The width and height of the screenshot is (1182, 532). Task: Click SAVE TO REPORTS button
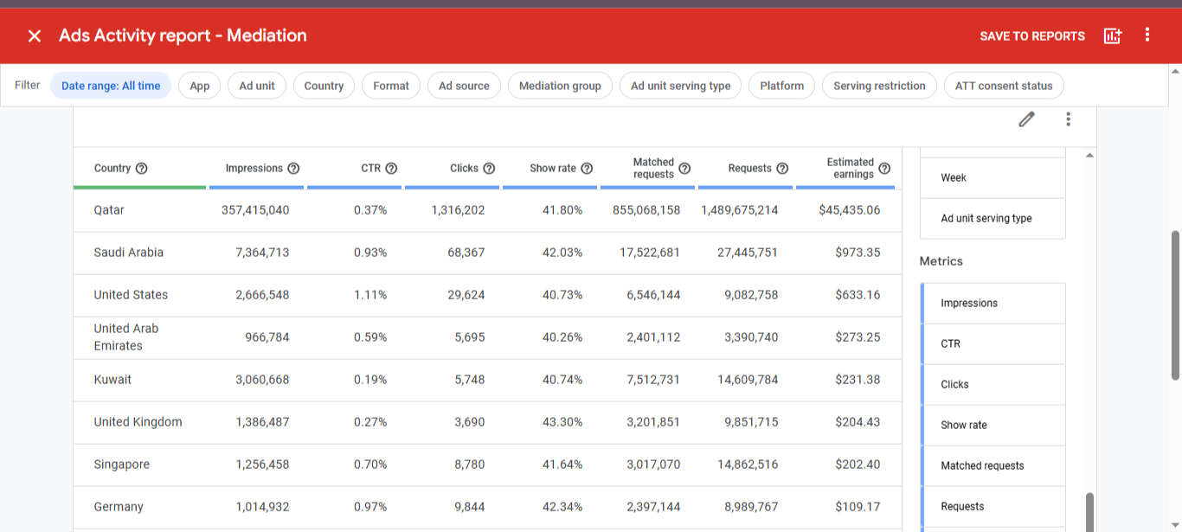(x=1031, y=36)
